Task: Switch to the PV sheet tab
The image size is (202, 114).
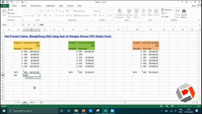Action: (18, 102)
